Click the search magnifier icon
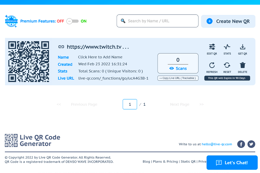This screenshot has width=260, height=173. coord(123,21)
